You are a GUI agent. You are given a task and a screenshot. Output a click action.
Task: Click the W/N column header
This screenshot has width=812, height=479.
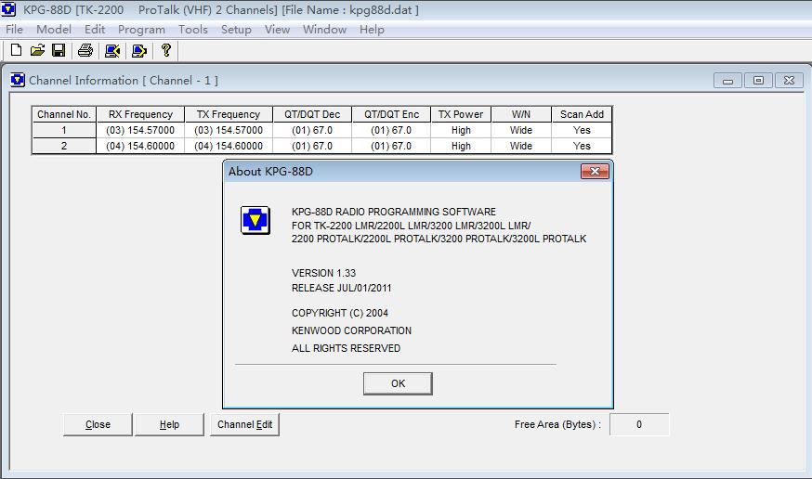coord(521,114)
